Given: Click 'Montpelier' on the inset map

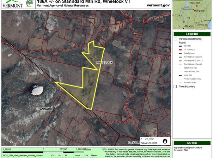Looking at the screenshot, I should (199, 11).
